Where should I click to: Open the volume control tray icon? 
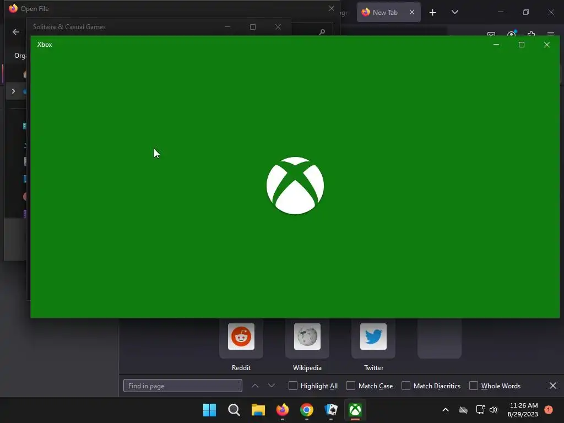[493, 410]
